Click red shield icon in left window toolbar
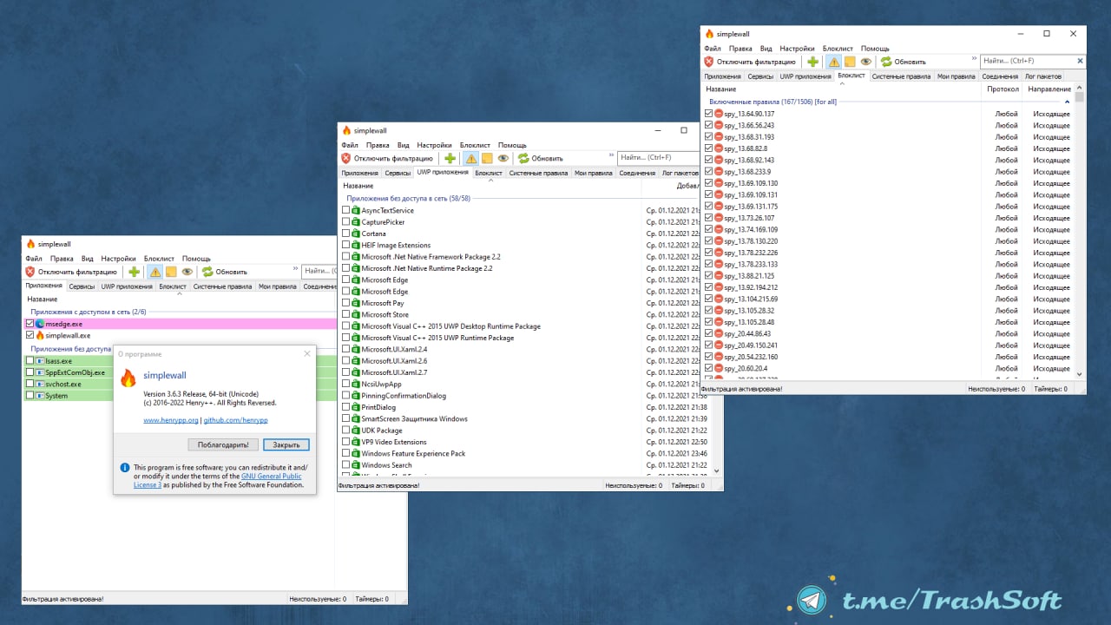The image size is (1111, 625). [30, 272]
